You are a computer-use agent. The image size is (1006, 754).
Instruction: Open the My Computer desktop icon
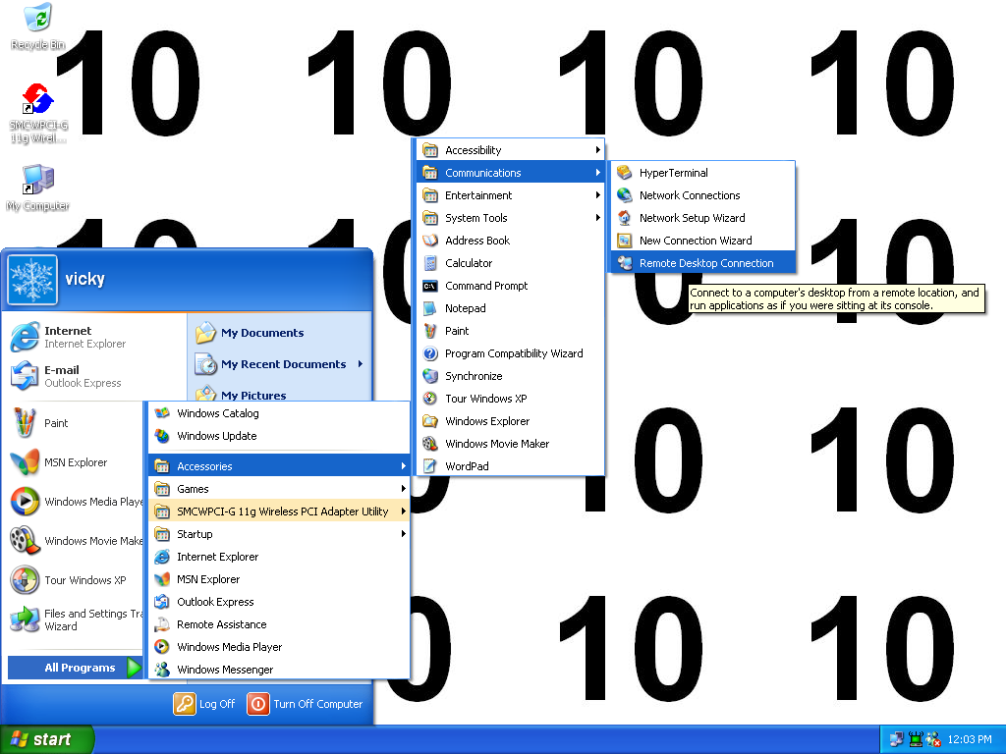pyautogui.click(x=38, y=188)
